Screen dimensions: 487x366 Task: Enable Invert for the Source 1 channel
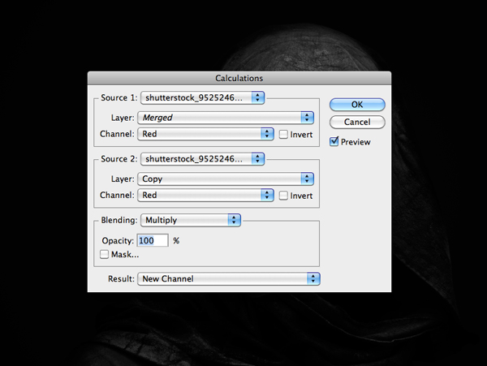coord(284,134)
